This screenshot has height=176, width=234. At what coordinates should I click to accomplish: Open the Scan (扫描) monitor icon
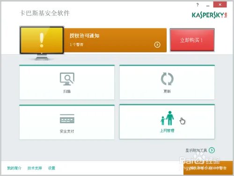point(67,79)
